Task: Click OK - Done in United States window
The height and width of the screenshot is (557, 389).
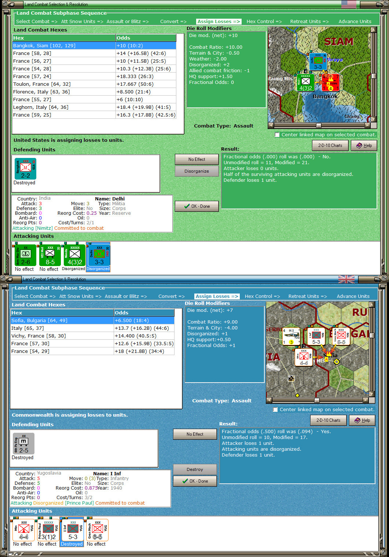Action: tap(197, 206)
